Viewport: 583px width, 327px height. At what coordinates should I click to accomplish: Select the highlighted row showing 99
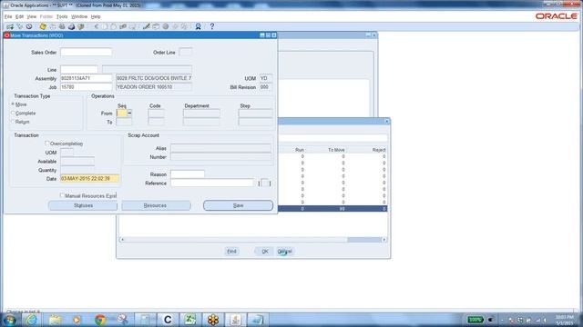tap(332, 209)
